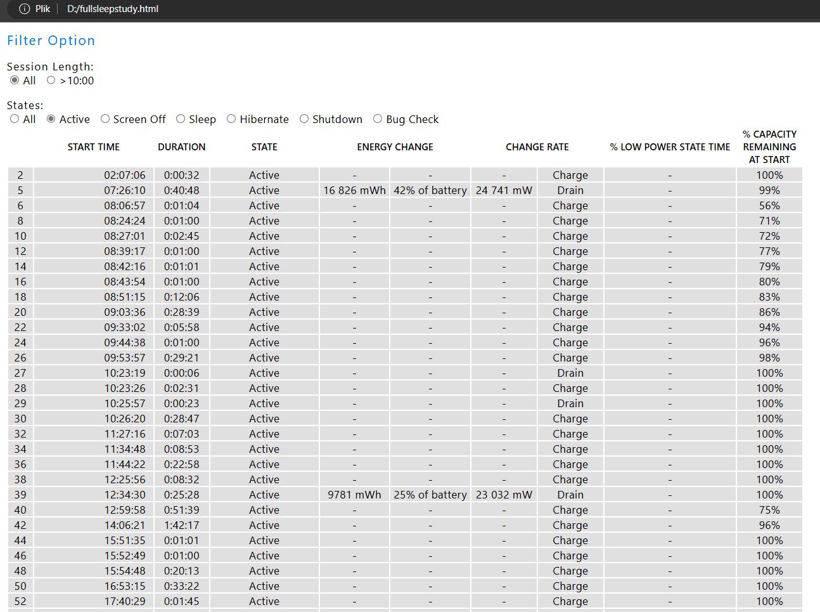Click the 83% capacity cell
Image resolution: width=820 pixels, height=612 pixels.
pyautogui.click(x=769, y=297)
